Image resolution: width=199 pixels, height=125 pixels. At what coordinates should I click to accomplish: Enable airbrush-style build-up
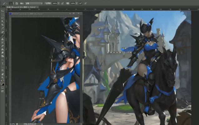click(80, 3)
